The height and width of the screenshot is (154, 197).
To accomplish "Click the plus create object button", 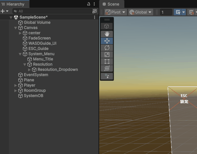I will tap(3, 11).
